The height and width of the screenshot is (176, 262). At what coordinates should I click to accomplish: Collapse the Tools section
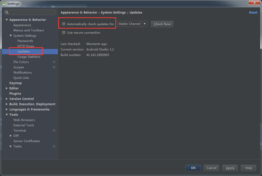tap(7, 115)
